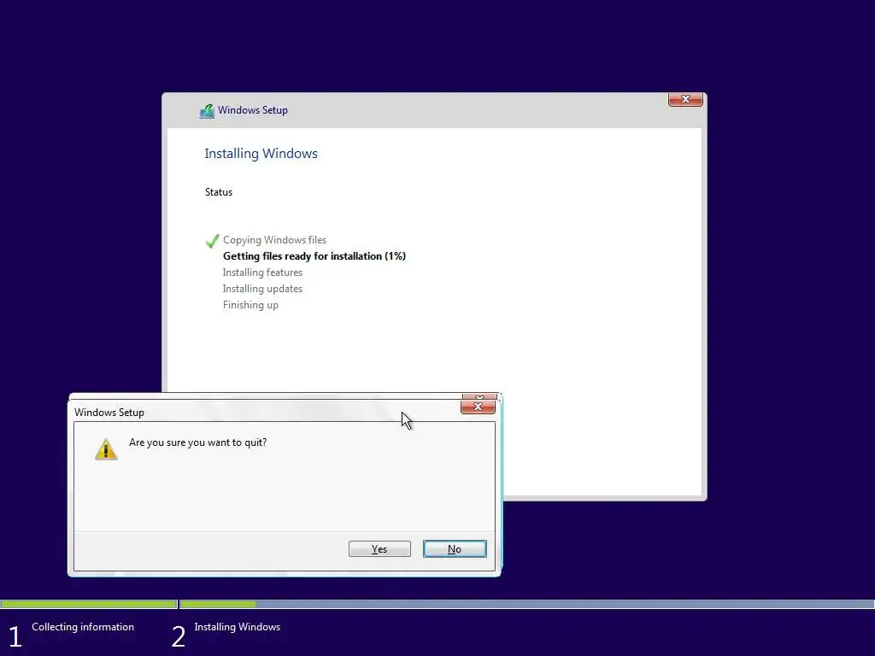
Task: Close the main Windows Setup window
Action: click(685, 99)
